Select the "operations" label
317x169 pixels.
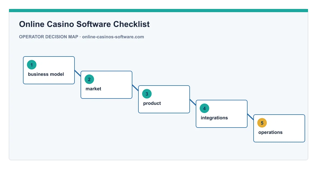point(270,132)
